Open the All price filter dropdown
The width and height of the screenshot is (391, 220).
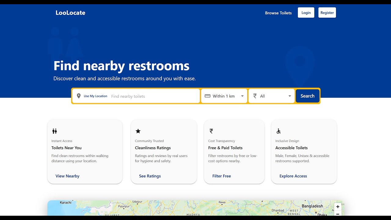tap(272, 96)
